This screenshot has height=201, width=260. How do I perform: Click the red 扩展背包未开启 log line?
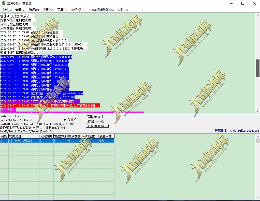pos(50,105)
